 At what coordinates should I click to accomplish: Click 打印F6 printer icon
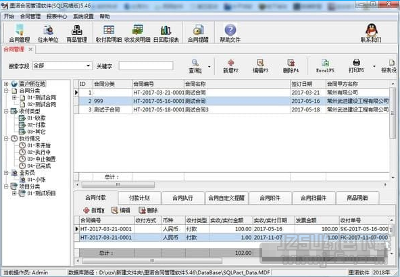356,66
